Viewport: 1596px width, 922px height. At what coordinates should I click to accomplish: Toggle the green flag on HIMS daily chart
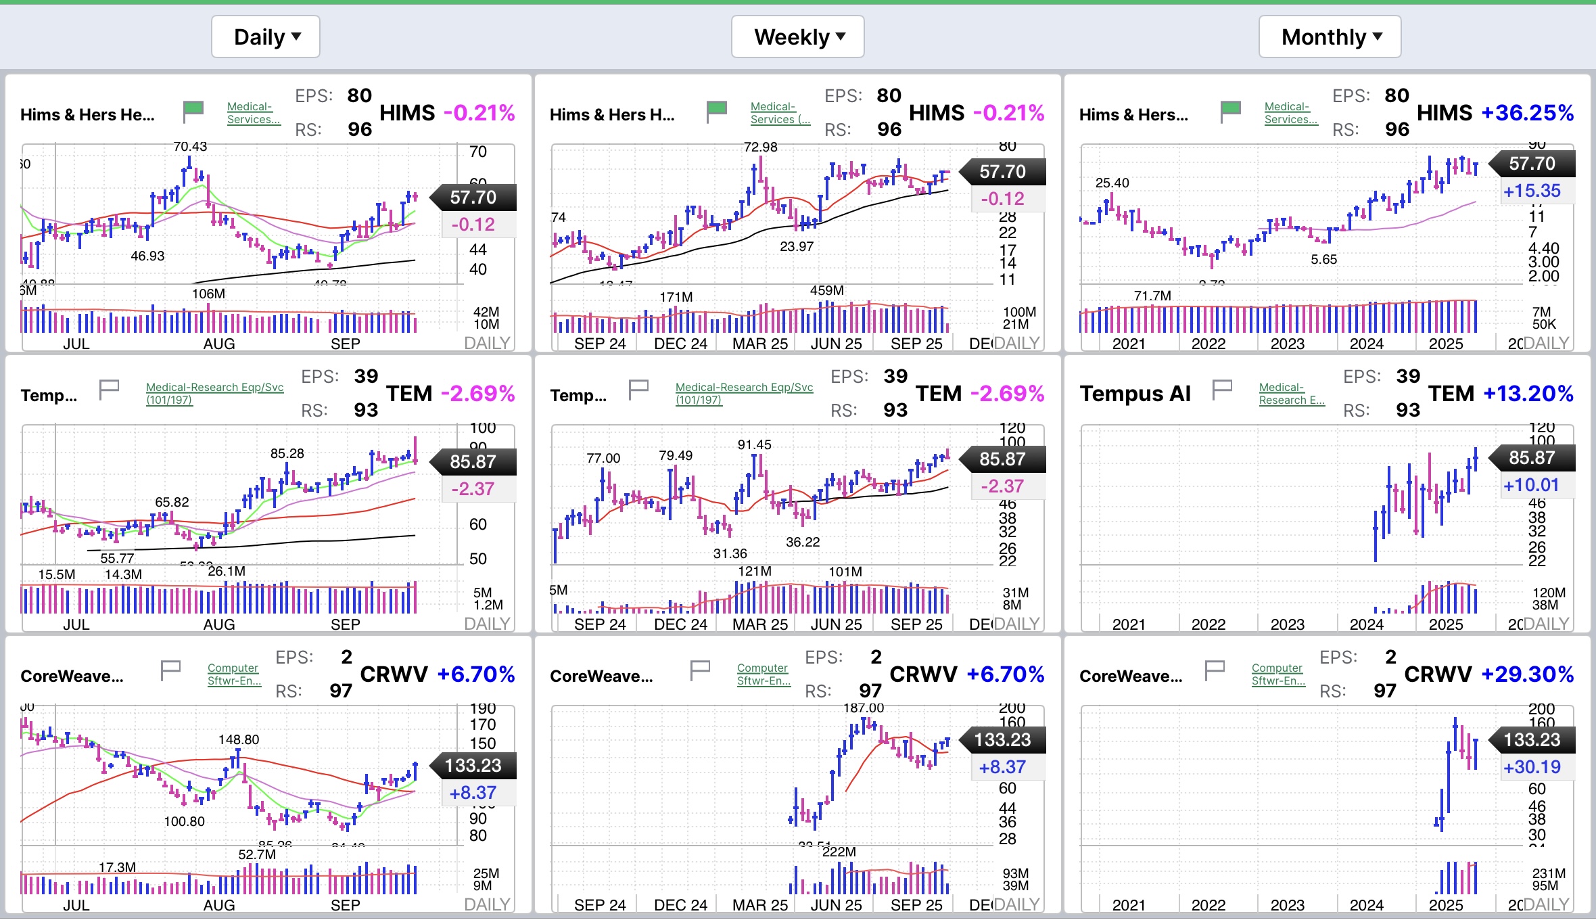(193, 110)
